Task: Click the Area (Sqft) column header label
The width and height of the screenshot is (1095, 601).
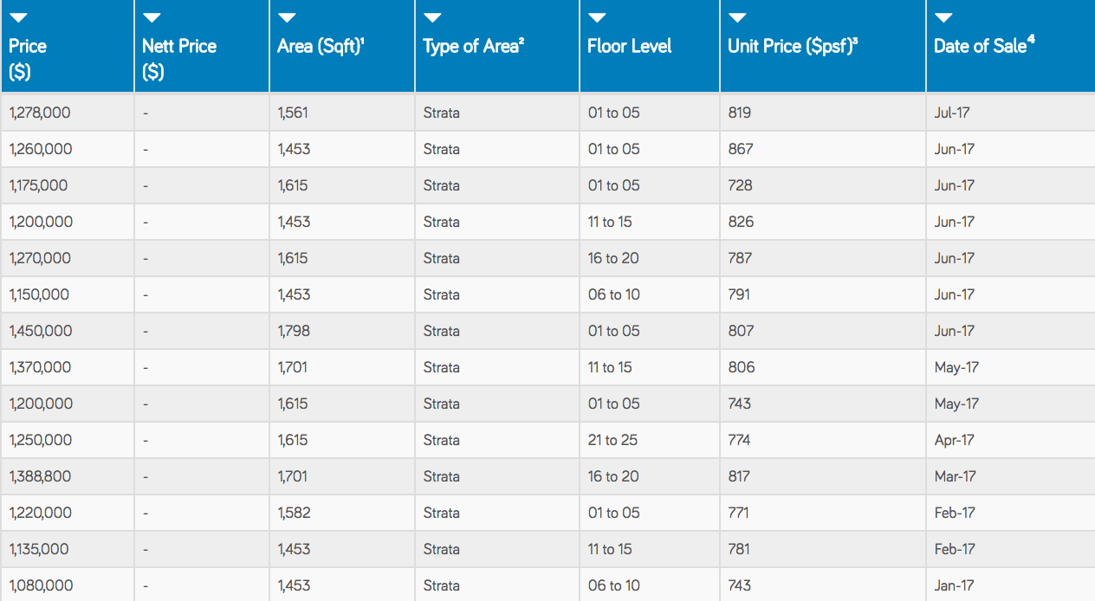Action: 321,46
